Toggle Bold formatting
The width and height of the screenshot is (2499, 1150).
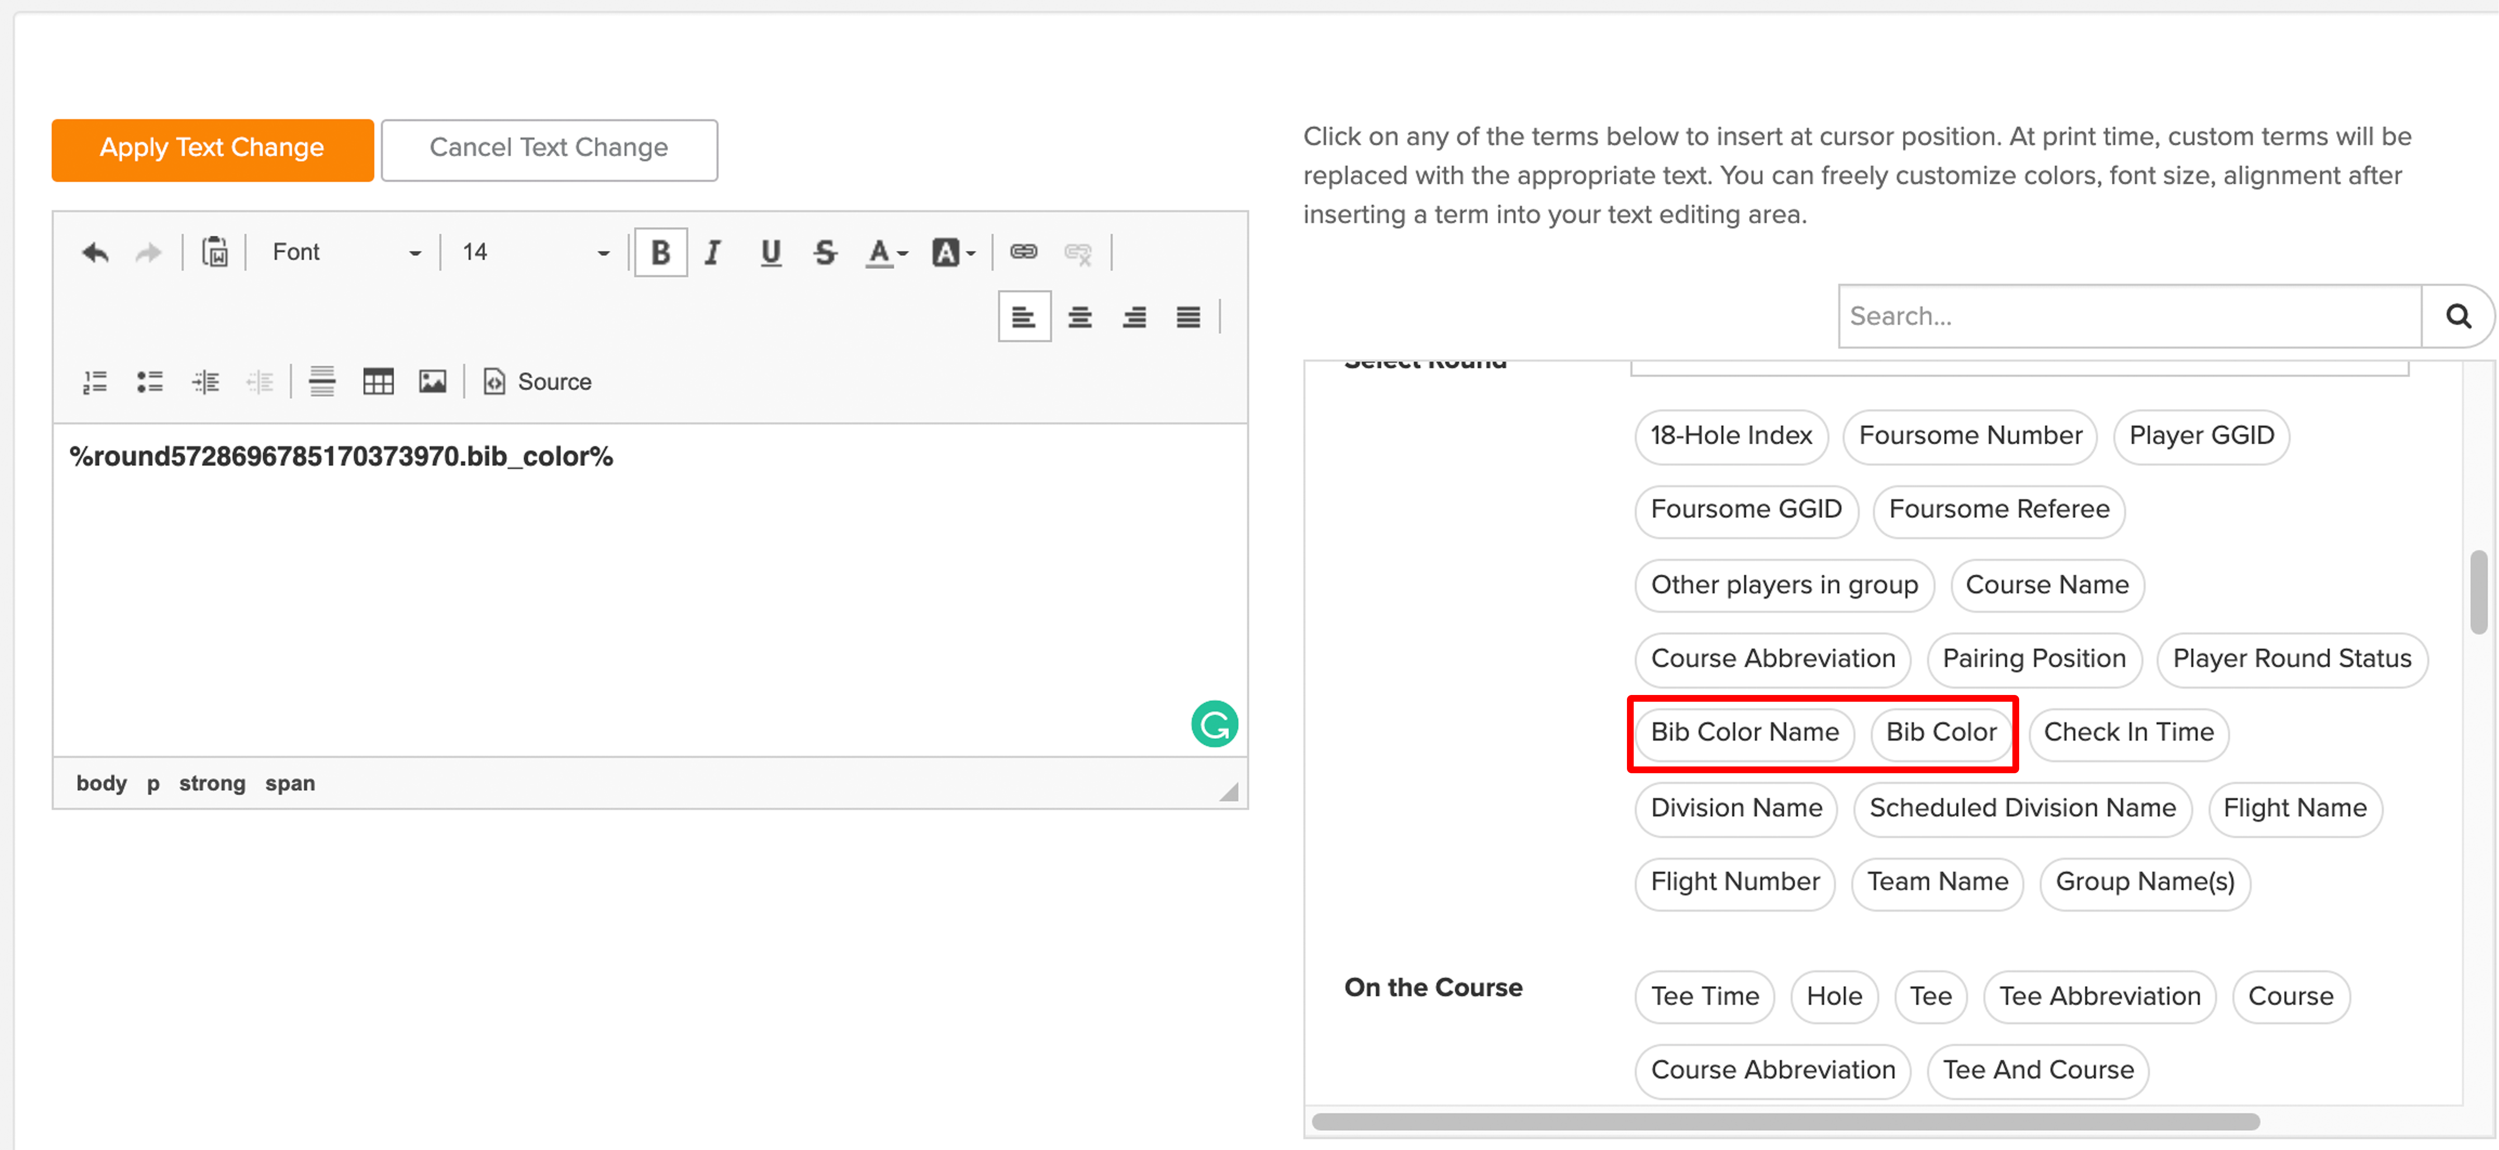coord(661,252)
